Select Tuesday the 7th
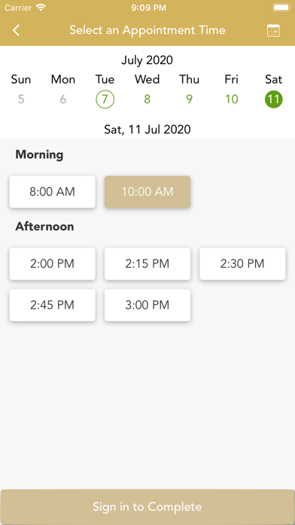The width and height of the screenshot is (295, 525). point(105,100)
